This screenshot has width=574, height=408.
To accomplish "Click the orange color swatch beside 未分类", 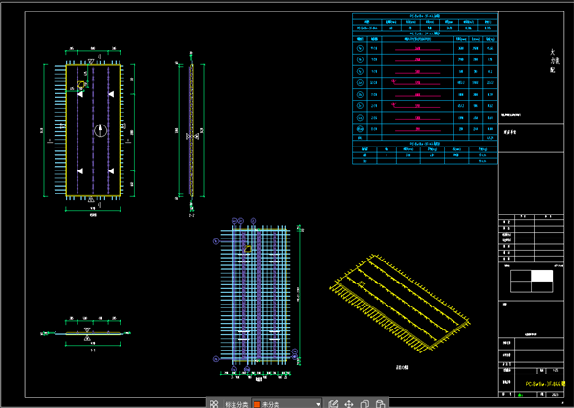I will point(257,404).
